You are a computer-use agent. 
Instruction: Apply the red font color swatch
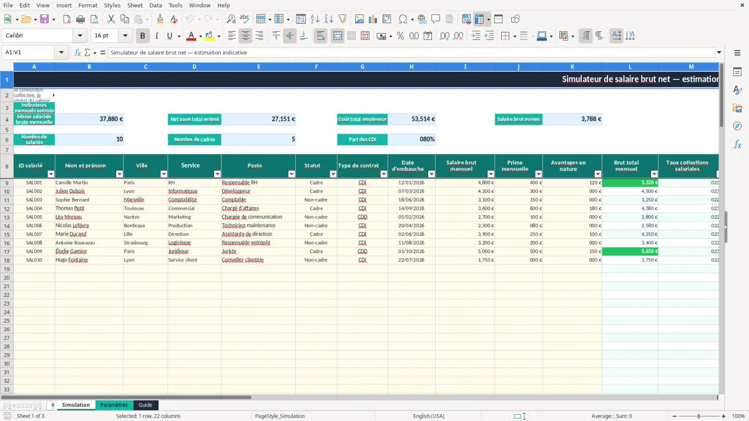[192, 36]
